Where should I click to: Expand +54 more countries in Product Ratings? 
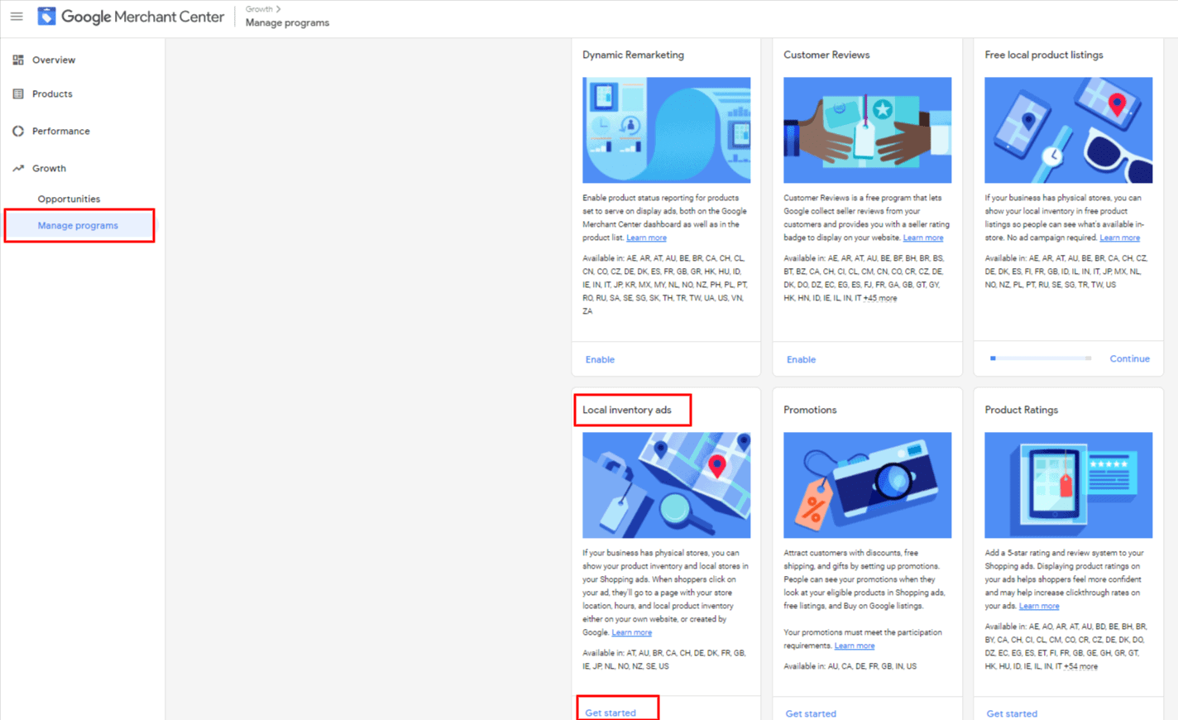[1080, 666]
